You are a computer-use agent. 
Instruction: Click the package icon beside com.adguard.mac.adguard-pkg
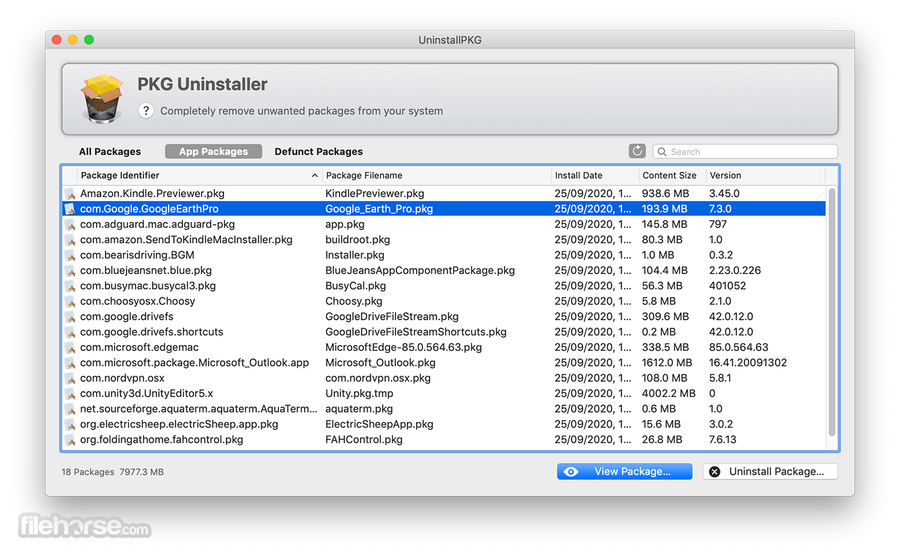(70, 224)
